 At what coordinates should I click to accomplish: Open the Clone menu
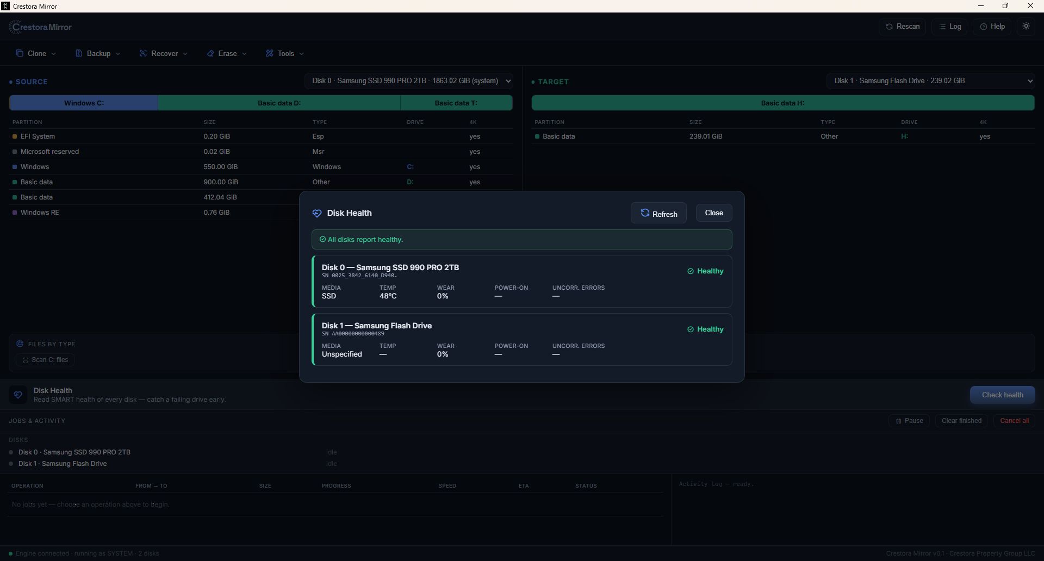click(x=36, y=53)
